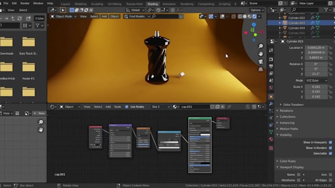
Task: Go to parent directory in file browser
Action: click(13, 19)
